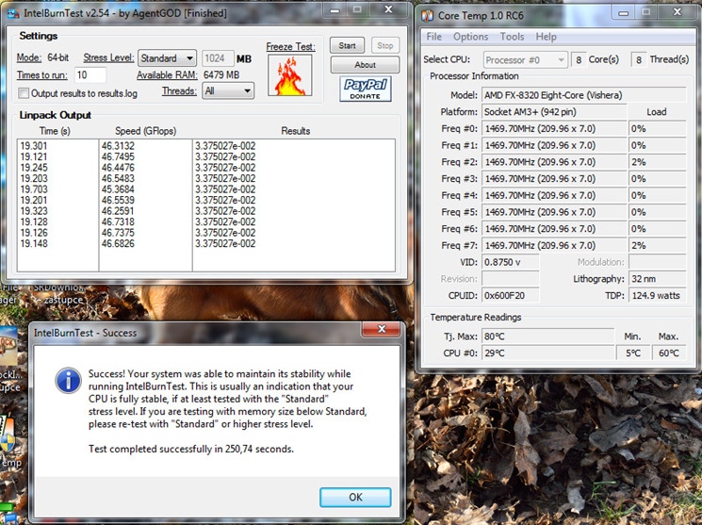Screen dimensions: 702x525
Task: Click the Lithography value 32 nm
Action: coord(657,279)
